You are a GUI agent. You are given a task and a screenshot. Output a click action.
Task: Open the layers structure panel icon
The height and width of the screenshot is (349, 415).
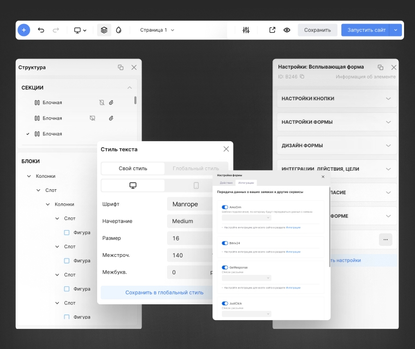(x=104, y=30)
